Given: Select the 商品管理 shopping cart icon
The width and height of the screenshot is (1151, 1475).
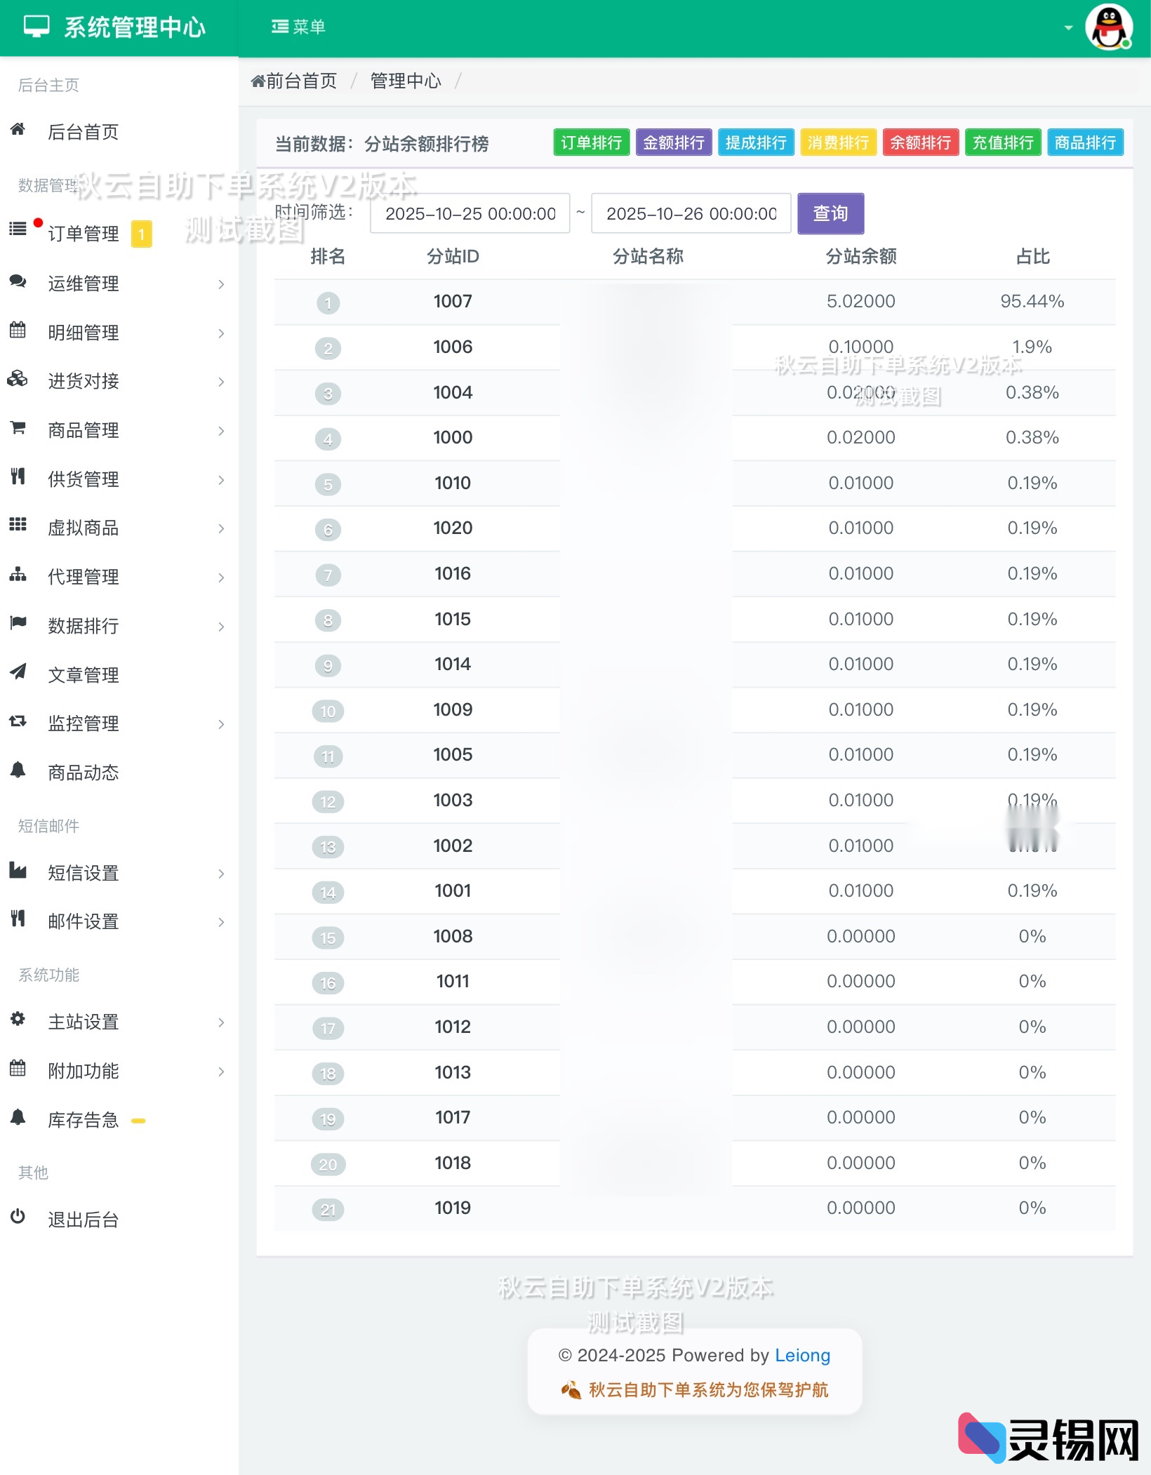Looking at the screenshot, I should click(18, 430).
